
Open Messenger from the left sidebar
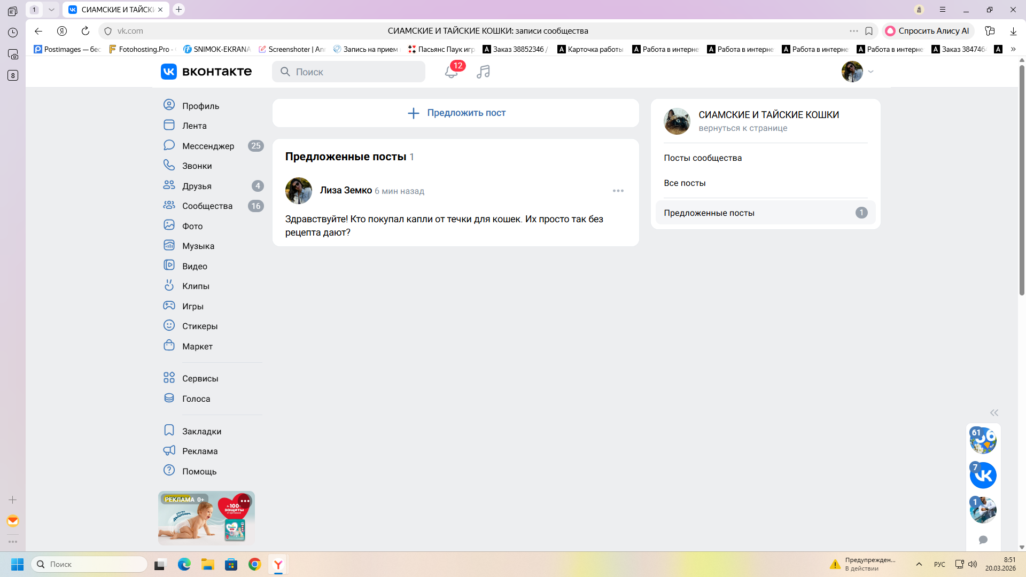208,146
